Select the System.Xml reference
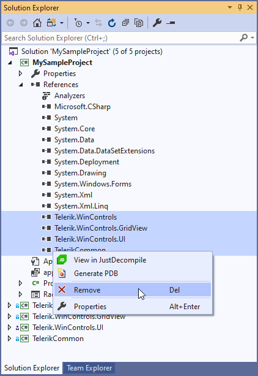 (x=73, y=195)
